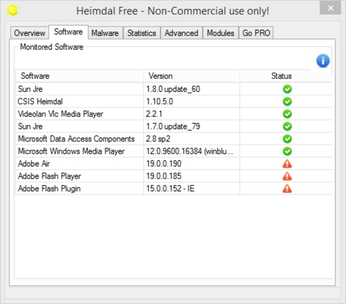Image resolution: width=346 pixels, height=304 pixels.
Task: Sort by the Software column header
Action: [x=80, y=76]
